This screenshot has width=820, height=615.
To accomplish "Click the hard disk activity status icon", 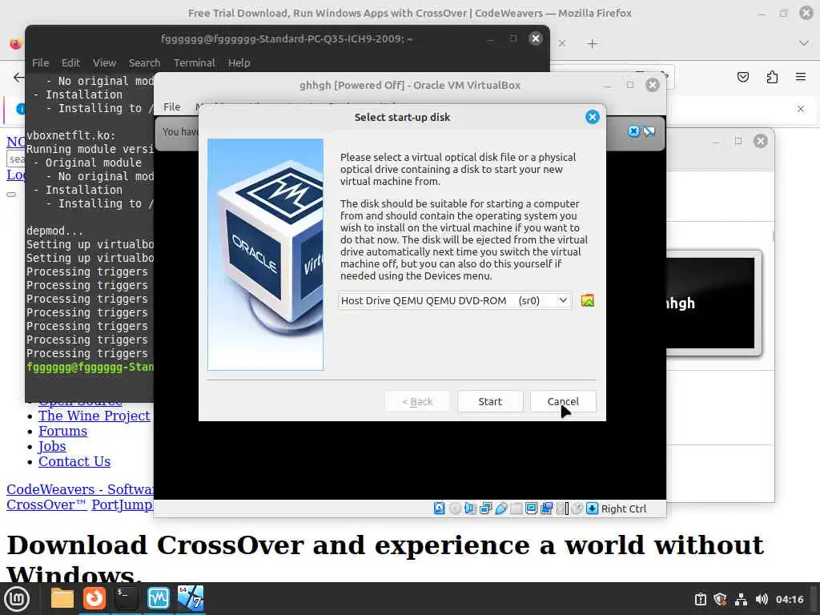I will [x=440, y=508].
